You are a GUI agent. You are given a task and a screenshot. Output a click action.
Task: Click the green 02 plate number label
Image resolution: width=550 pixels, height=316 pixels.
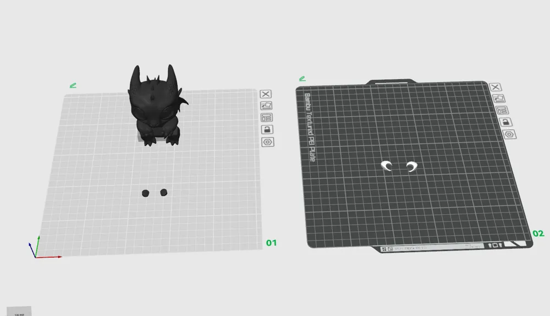(x=538, y=233)
